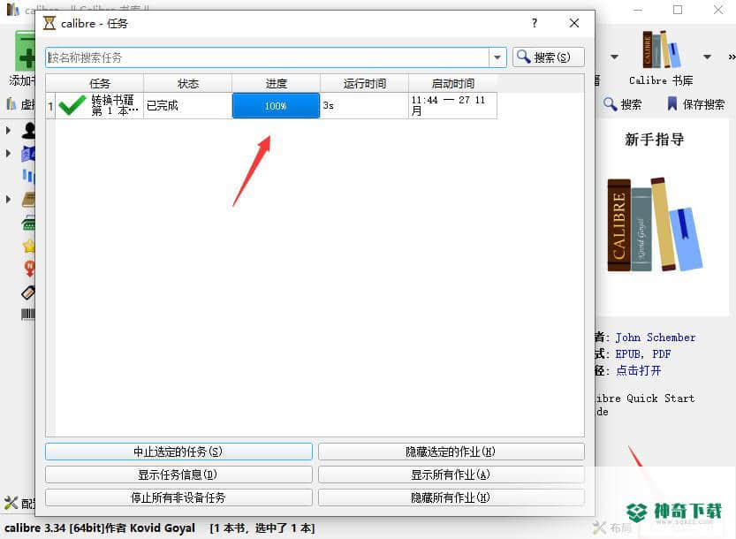Viewport: 736px width, 539px height.
Task: Select the formats book icon in the tag browser
Action: pos(28,200)
